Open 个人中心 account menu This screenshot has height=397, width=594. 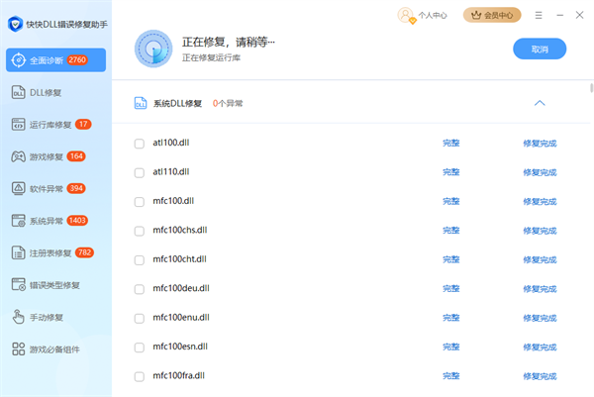[x=423, y=15]
